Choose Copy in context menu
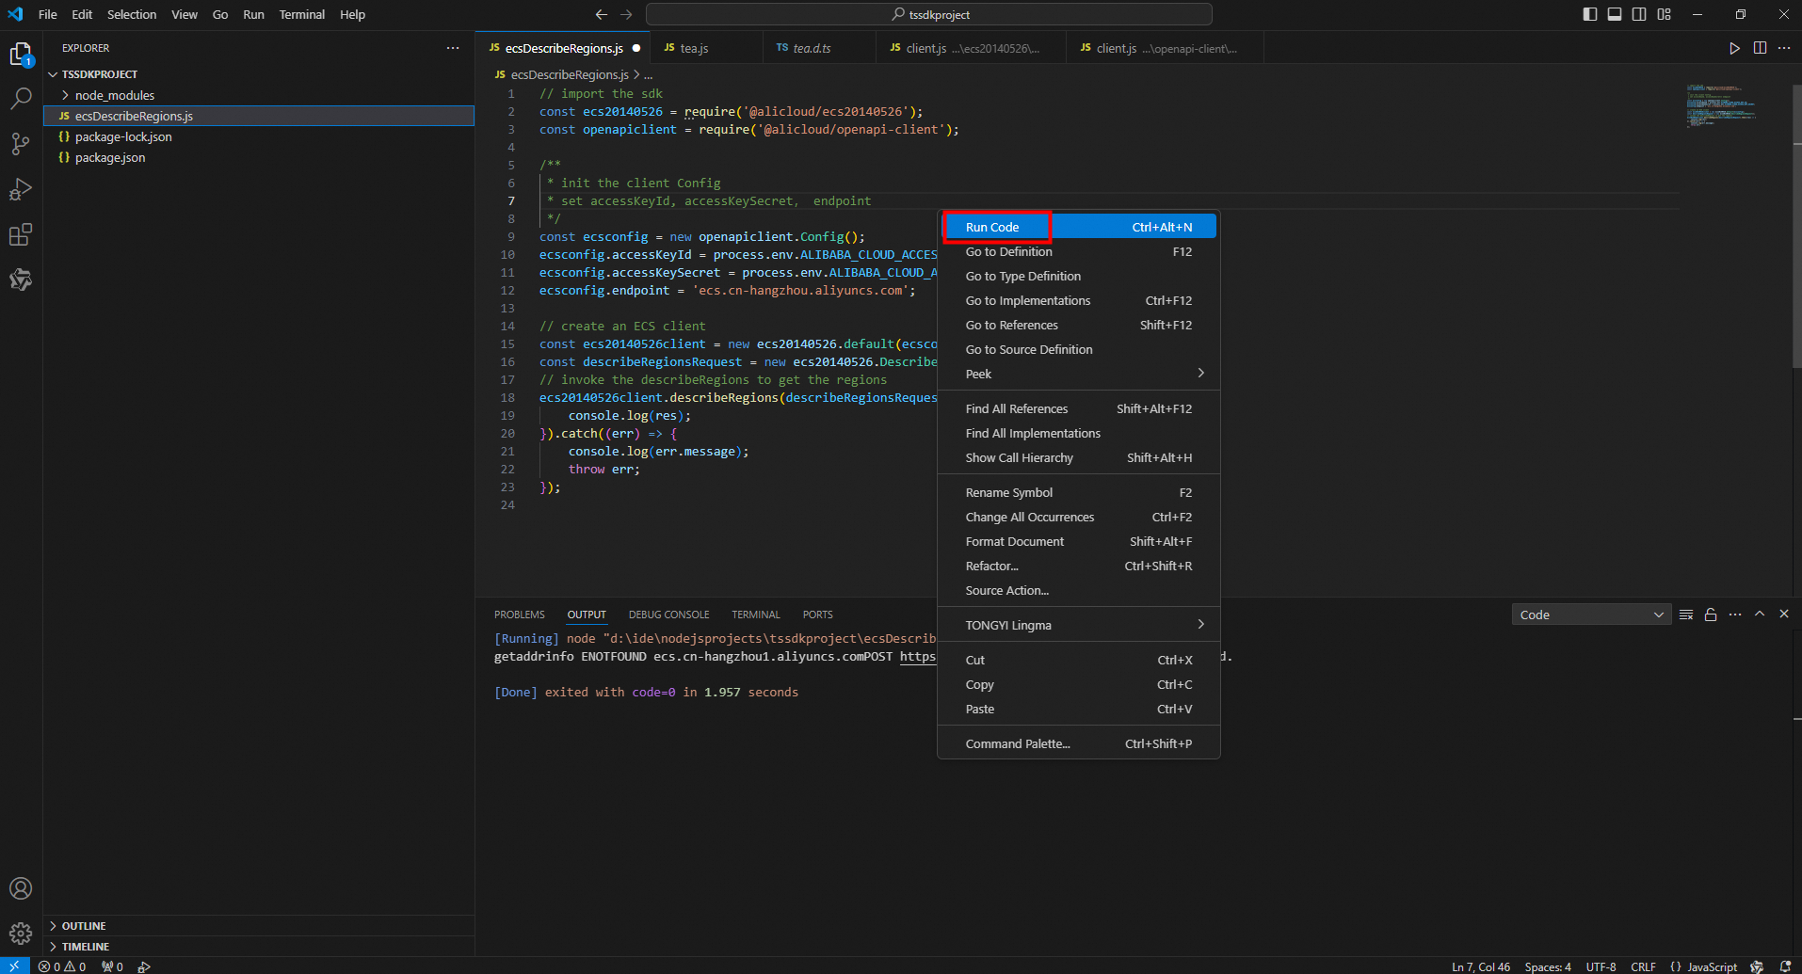The image size is (1802, 974). 1079,684
